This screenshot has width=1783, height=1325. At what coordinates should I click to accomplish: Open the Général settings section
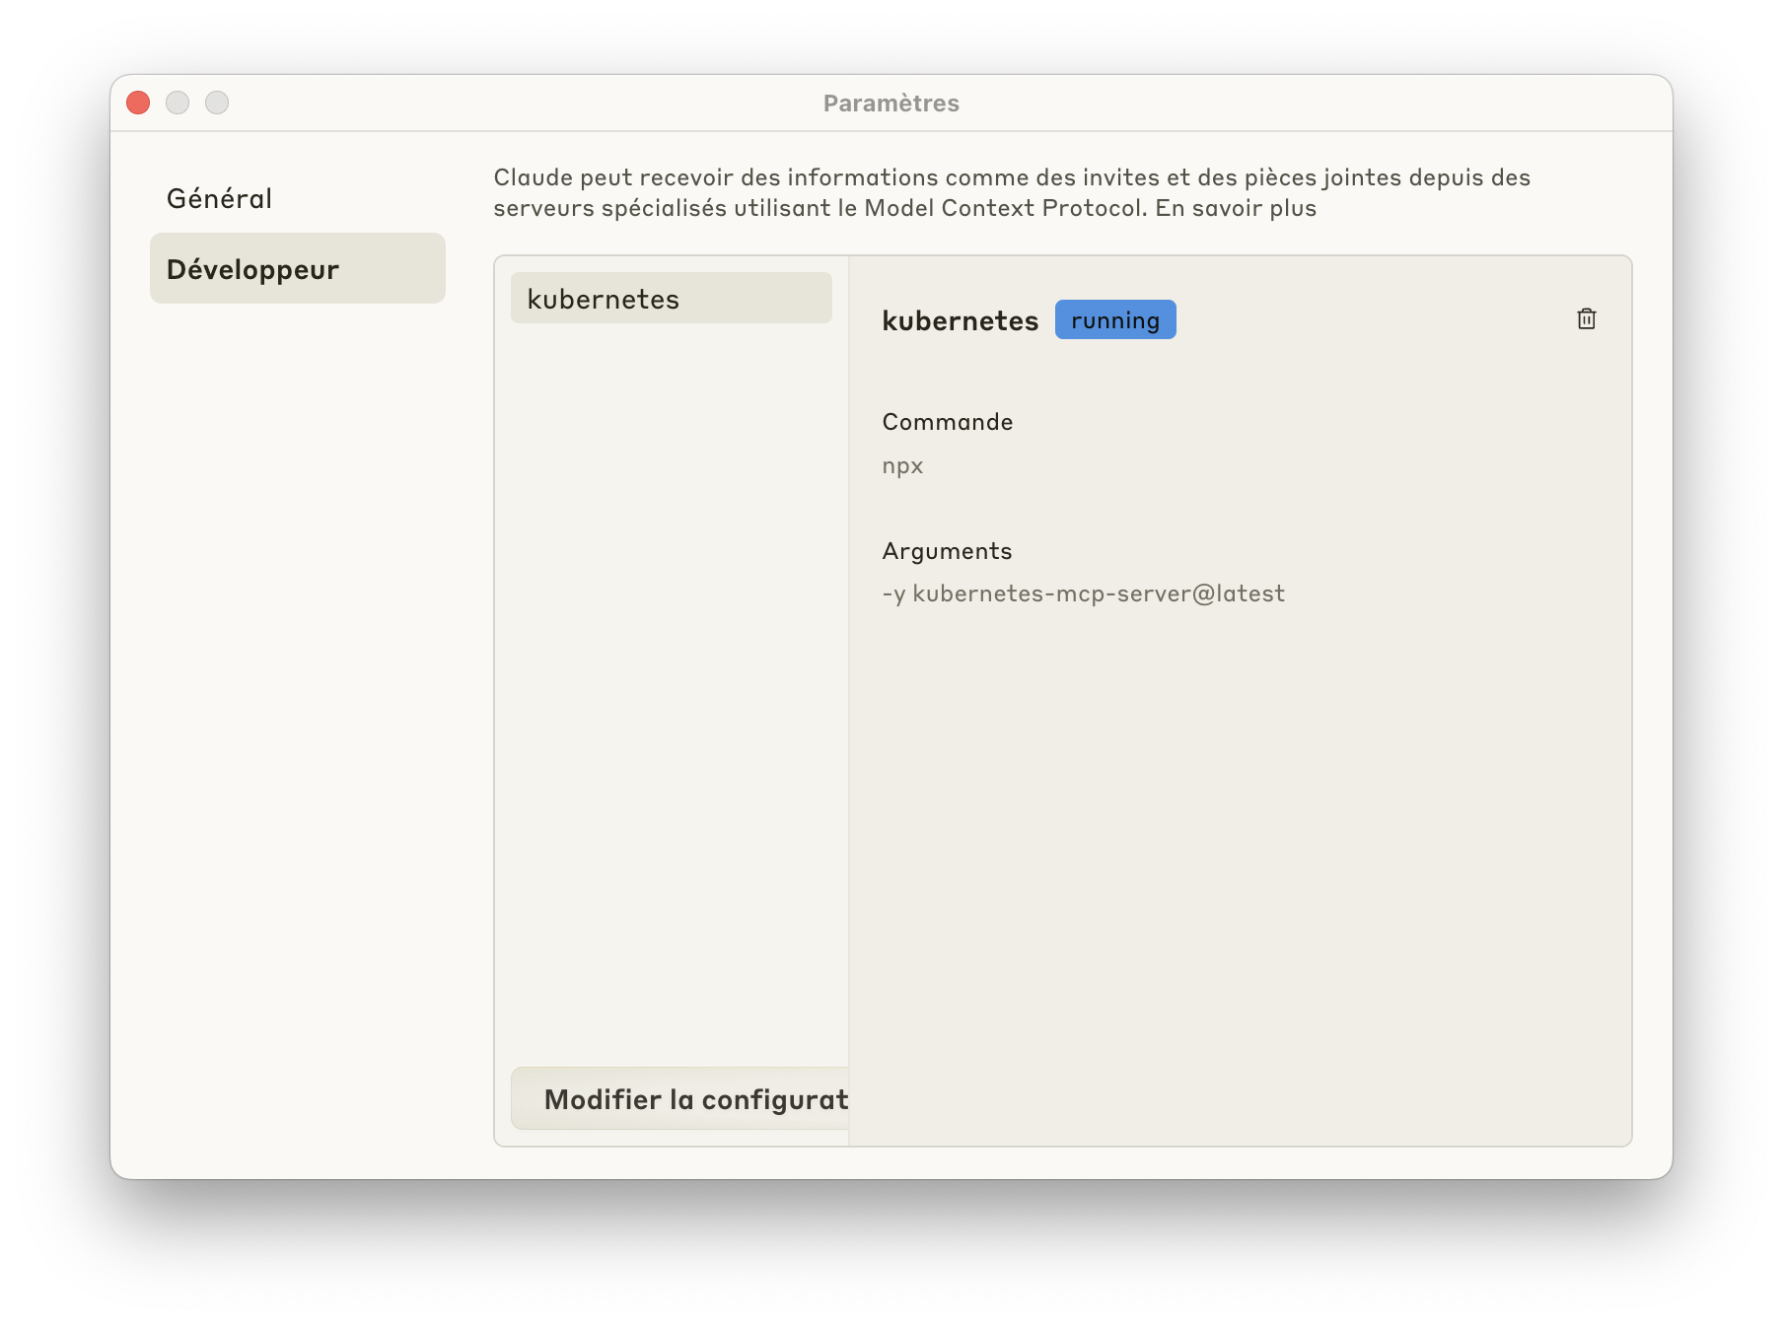point(219,198)
